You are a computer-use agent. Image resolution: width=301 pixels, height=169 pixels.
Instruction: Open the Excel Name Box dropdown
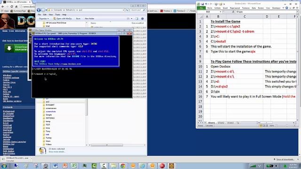(221, 12)
